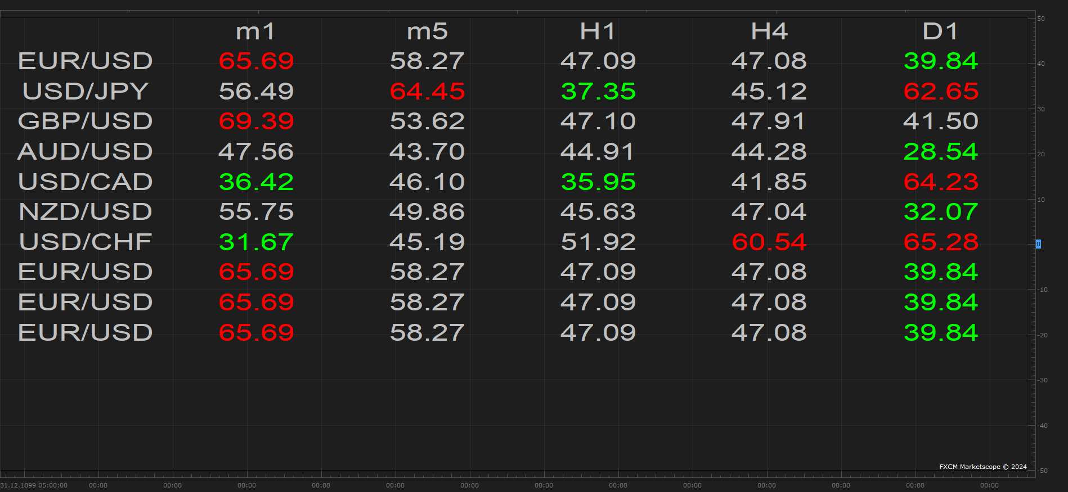This screenshot has width=1068, height=492.
Task: Click USD/CAD H4 value 41.85
Action: (769, 182)
